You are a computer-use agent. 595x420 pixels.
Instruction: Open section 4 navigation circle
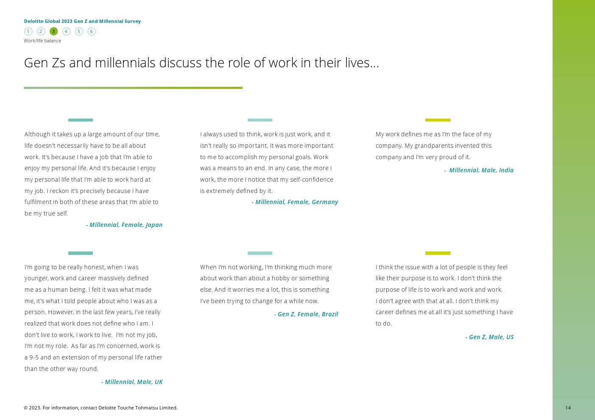tap(66, 31)
